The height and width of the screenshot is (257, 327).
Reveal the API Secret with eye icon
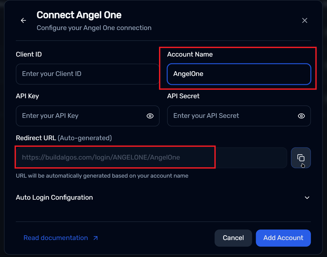coord(301,116)
